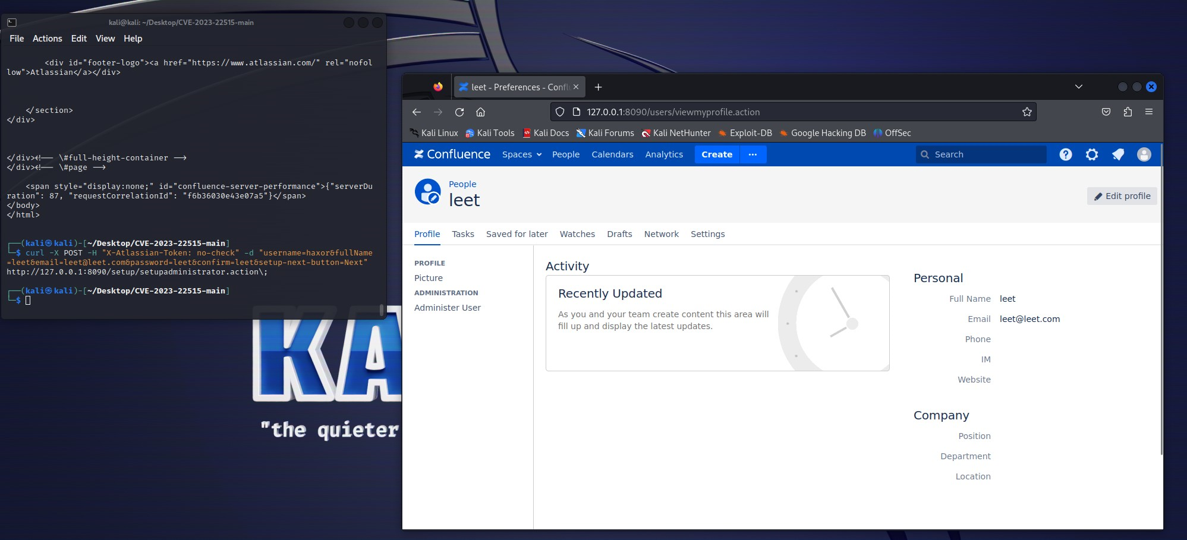The width and height of the screenshot is (1187, 540).
Task: Select the leet Preferences browser tab
Action: (519, 87)
